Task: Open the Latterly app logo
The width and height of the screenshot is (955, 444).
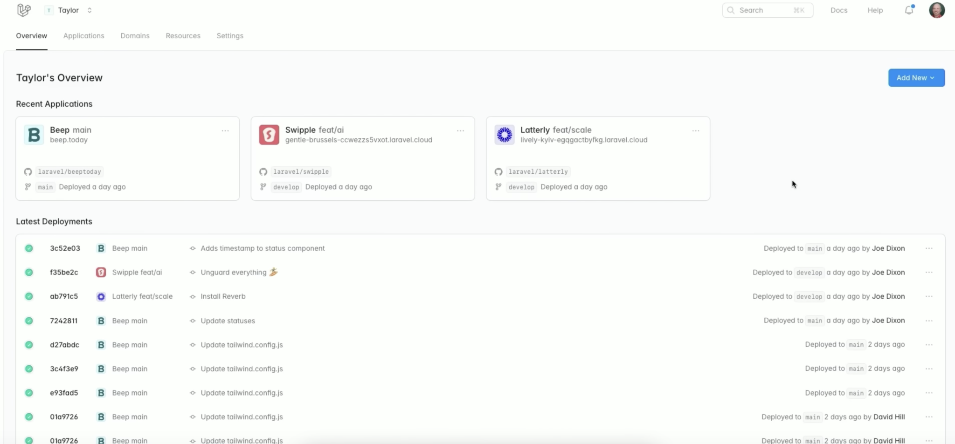Action: 504,135
